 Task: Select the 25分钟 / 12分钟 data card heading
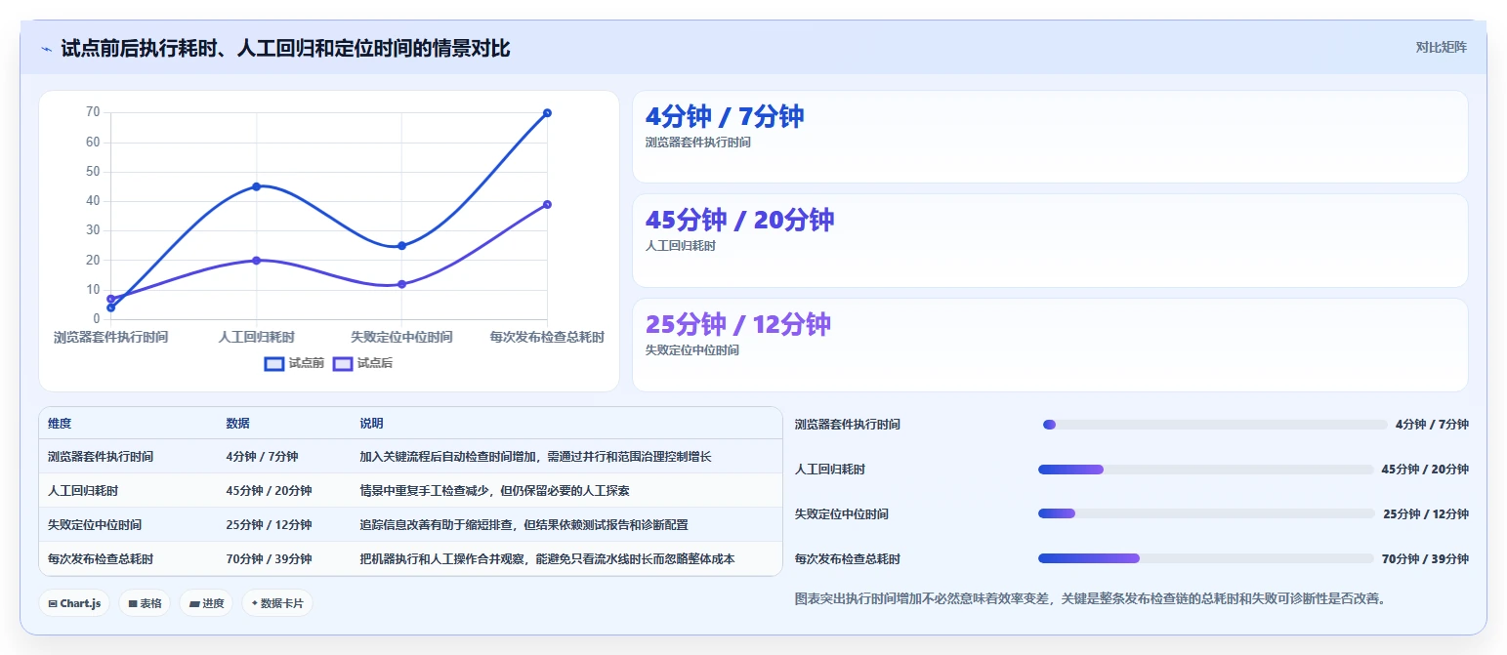click(x=737, y=324)
